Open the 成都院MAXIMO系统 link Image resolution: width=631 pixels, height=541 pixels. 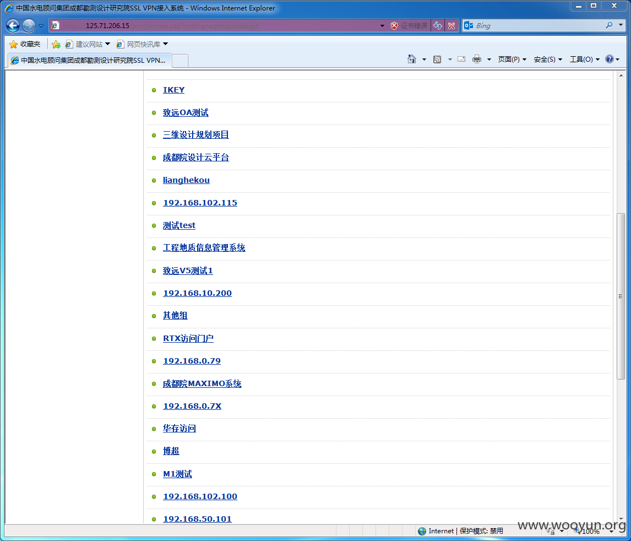202,383
